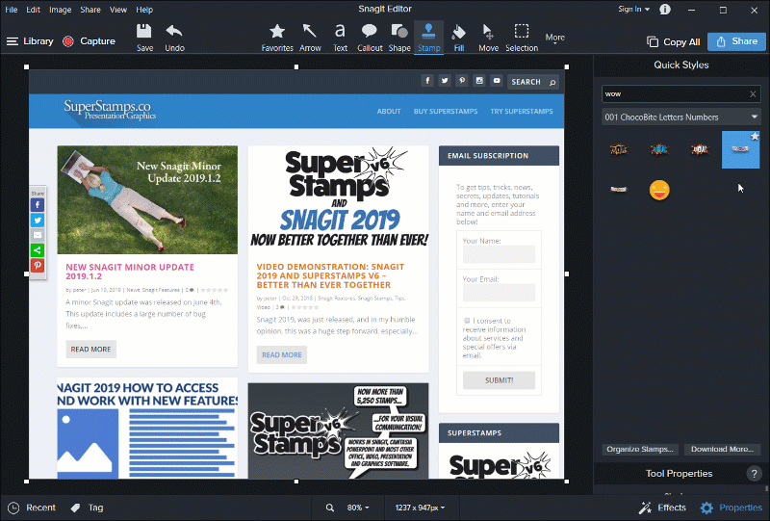Open the Image menu
This screenshot has height=521, width=770.
[60, 10]
